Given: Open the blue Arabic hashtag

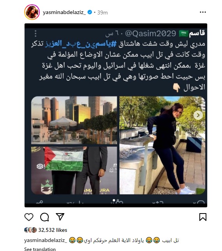Looking at the screenshot, I should click(81, 44).
